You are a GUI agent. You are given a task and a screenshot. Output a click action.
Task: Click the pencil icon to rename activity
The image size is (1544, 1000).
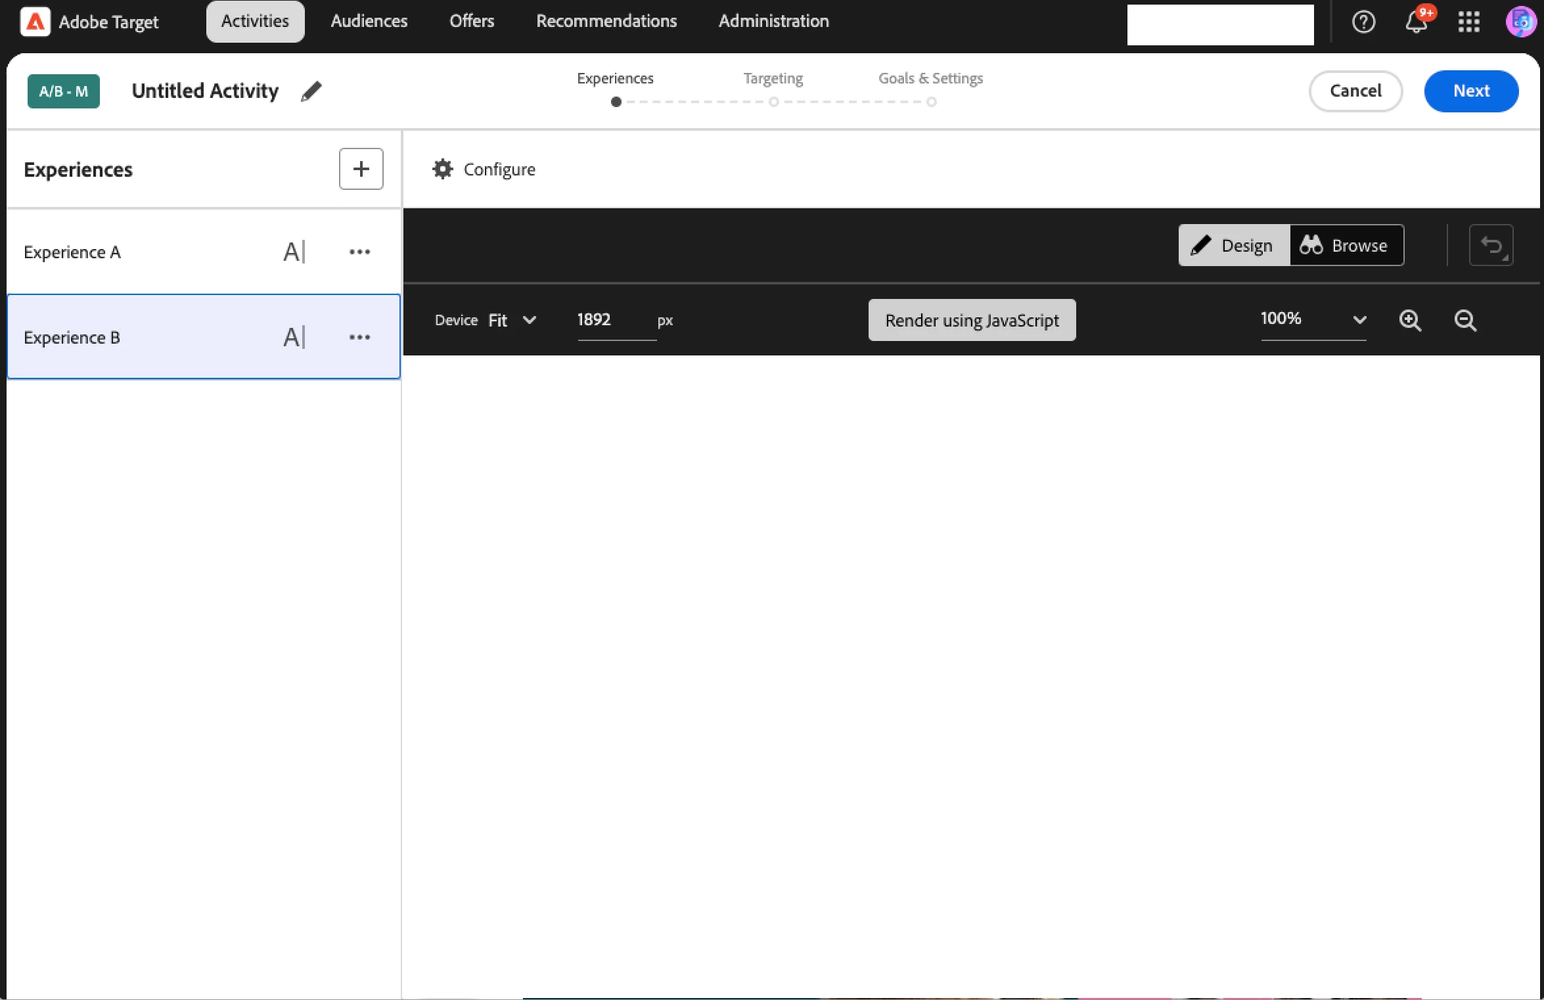[311, 91]
